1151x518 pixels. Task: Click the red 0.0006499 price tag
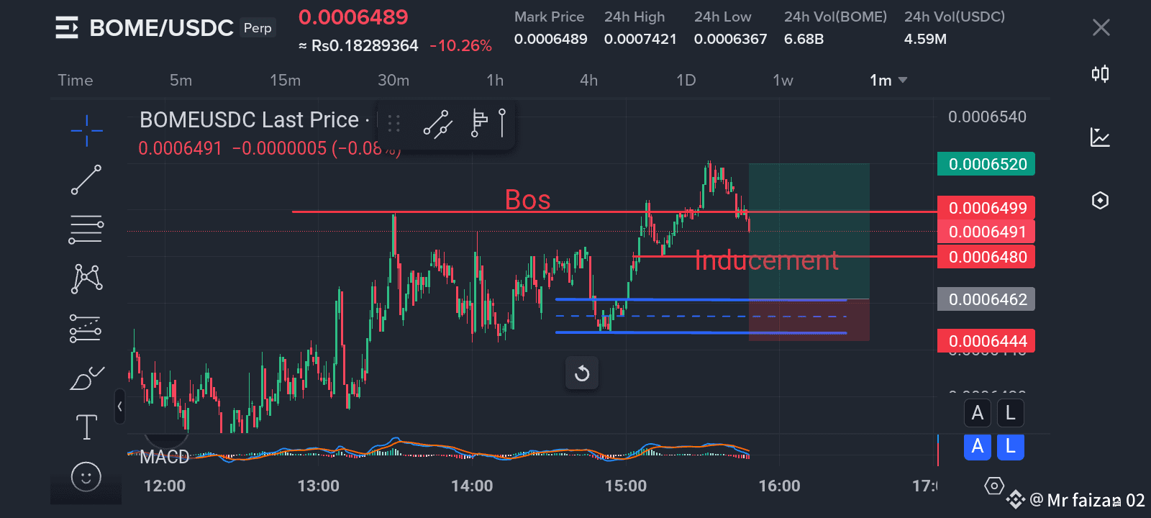tap(986, 208)
